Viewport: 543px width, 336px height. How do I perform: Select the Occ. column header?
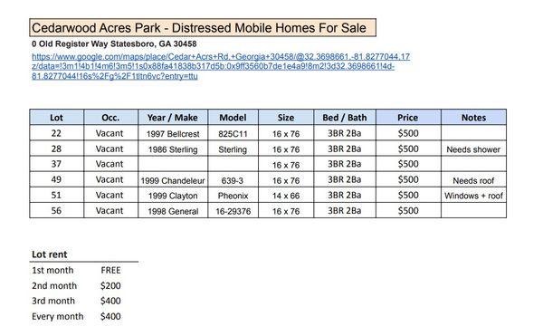[x=110, y=118]
